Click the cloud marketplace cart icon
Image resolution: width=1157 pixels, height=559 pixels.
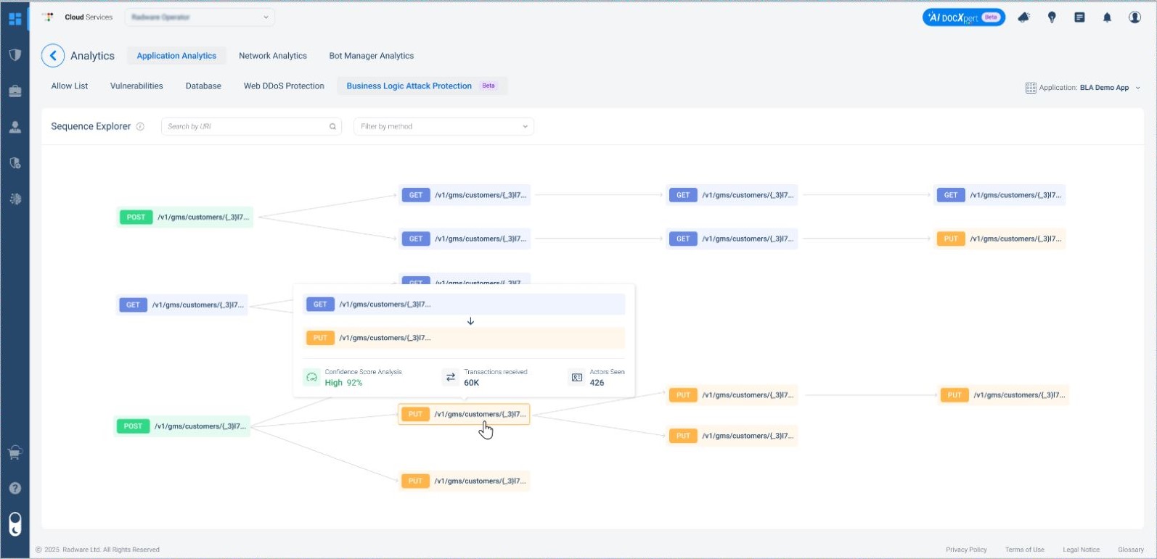click(15, 453)
